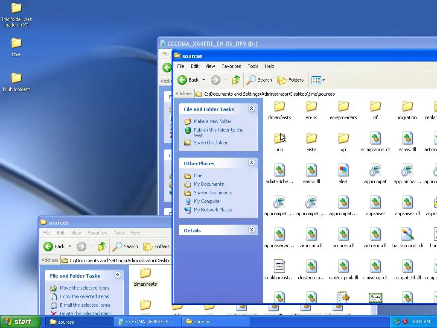The height and width of the screenshot is (328, 437).
Task: Click Search in front sources window toolbar
Action: click(x=259, y=80)
